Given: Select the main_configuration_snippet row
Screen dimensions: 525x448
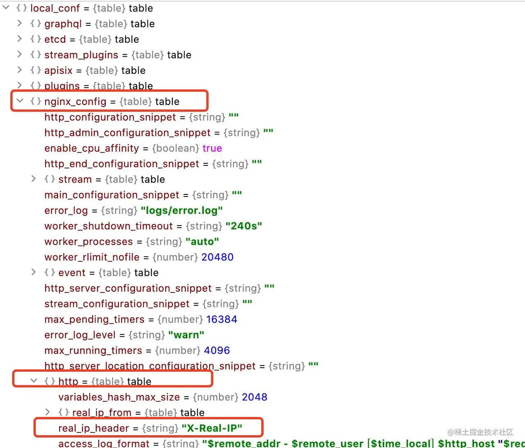Looking at the screenshot, I should point(143,195).
